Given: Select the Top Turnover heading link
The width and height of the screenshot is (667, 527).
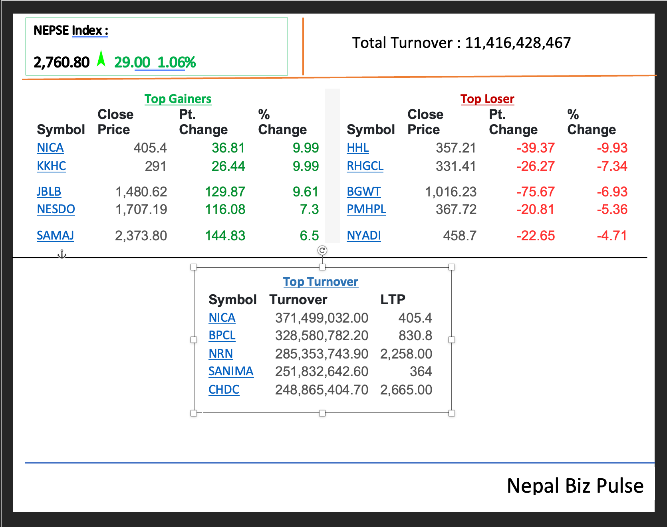Looking at the screenshot, I should click(320, 281).
